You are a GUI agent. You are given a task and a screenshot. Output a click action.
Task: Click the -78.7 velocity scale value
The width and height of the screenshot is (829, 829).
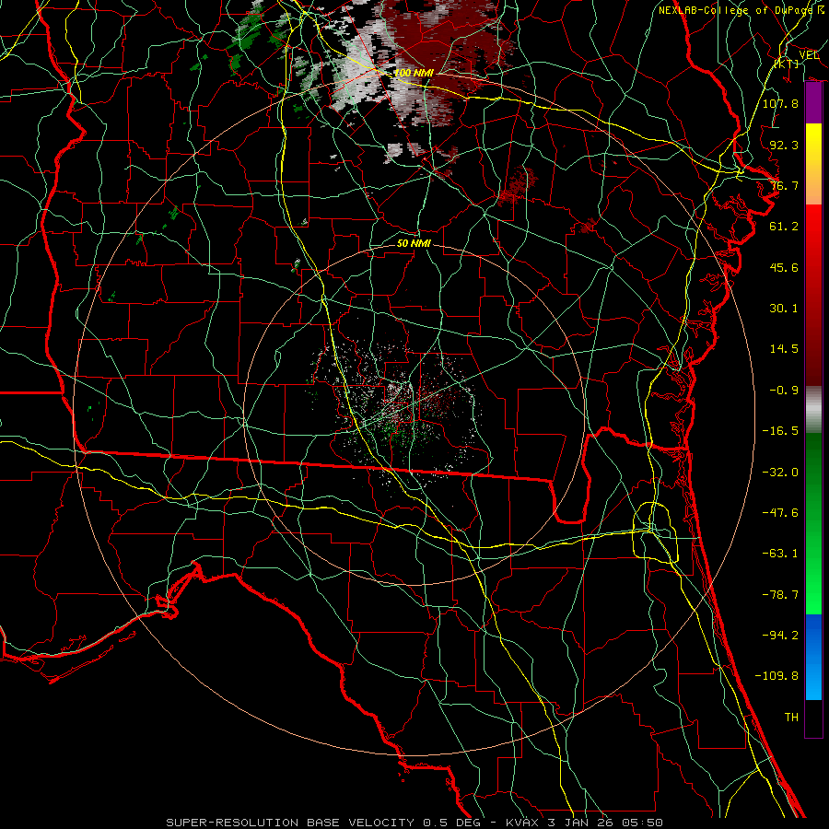pos(780,595)
